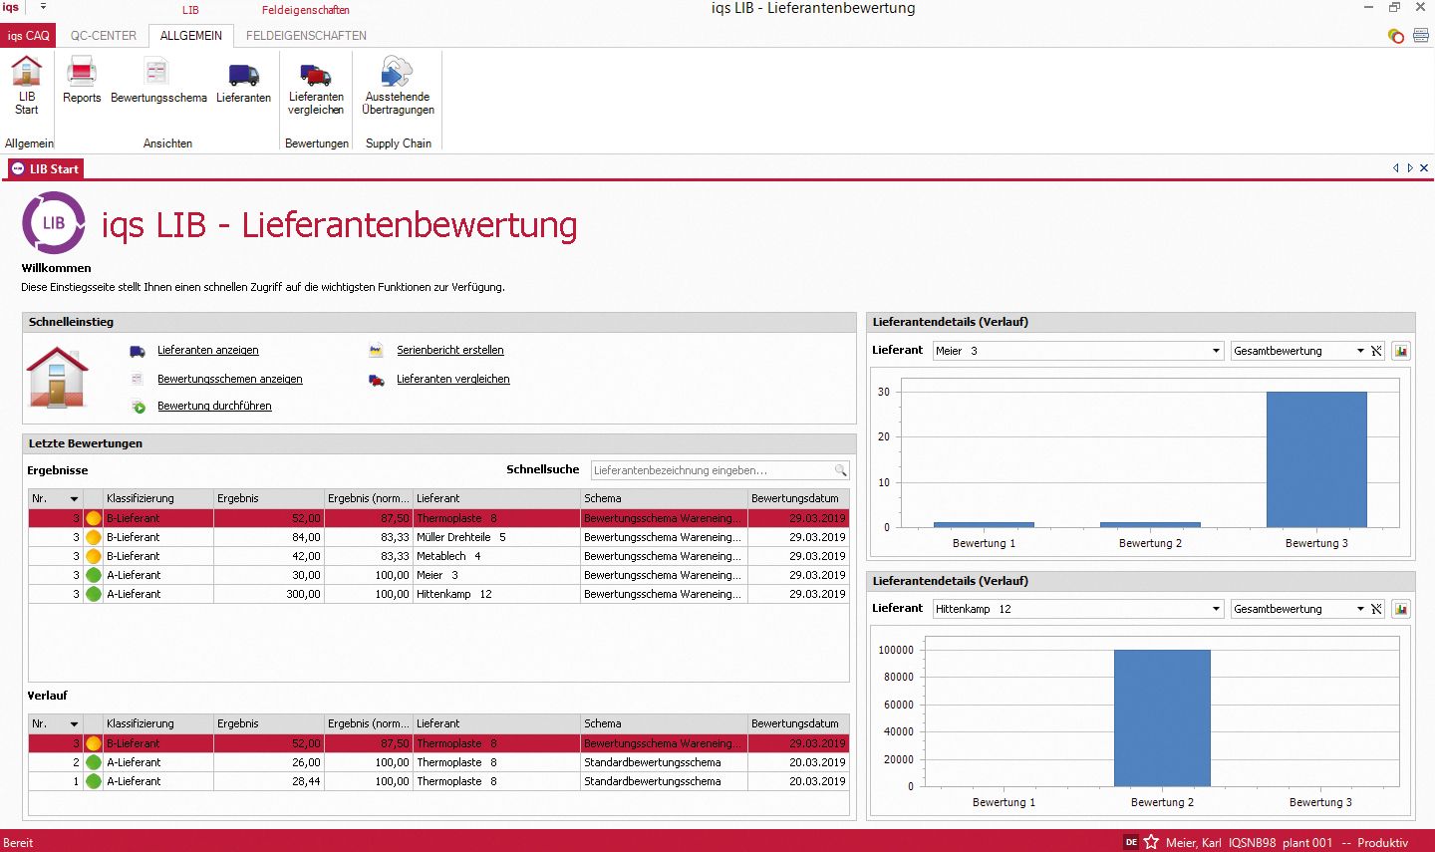Viewport: 1435px width, 852px height.
Task: Toggle normalized values for the Hittenkamp chart
Action: coord(1378,608)
